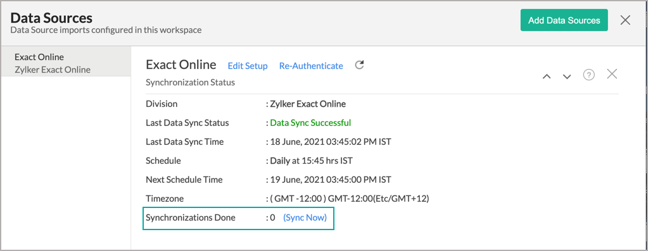Click the Add Data Sources button

[564, 20]
